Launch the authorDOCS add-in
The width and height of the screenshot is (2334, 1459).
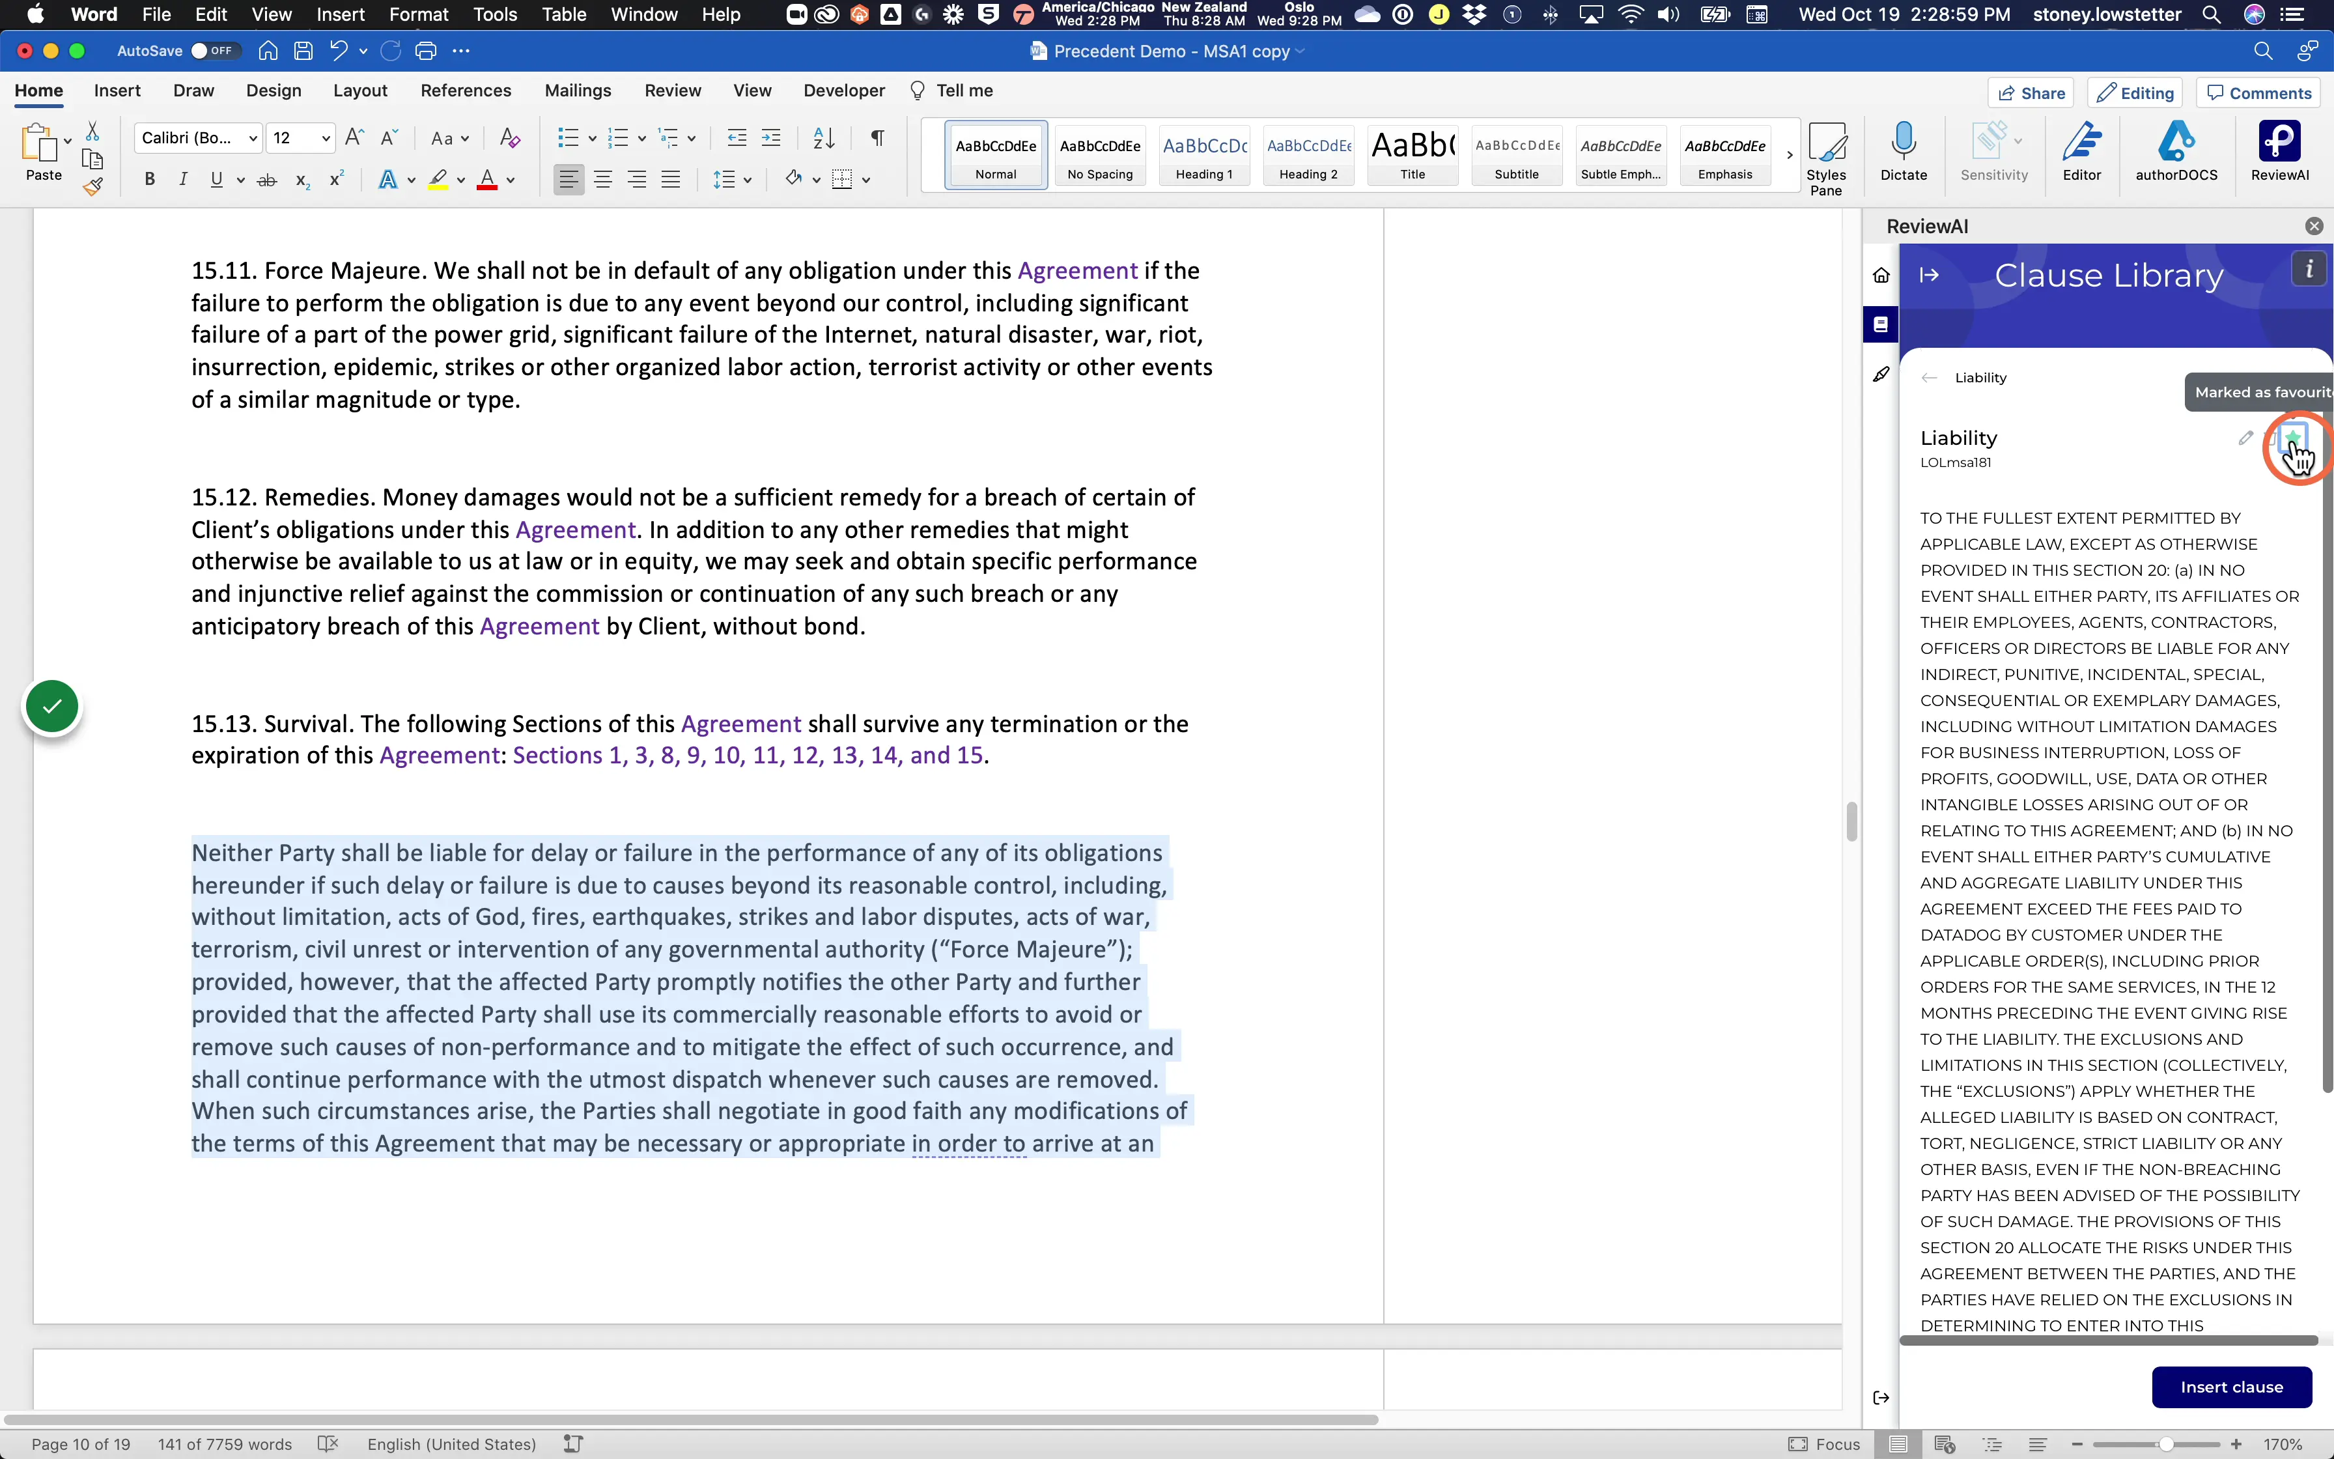click(2177, 152)
